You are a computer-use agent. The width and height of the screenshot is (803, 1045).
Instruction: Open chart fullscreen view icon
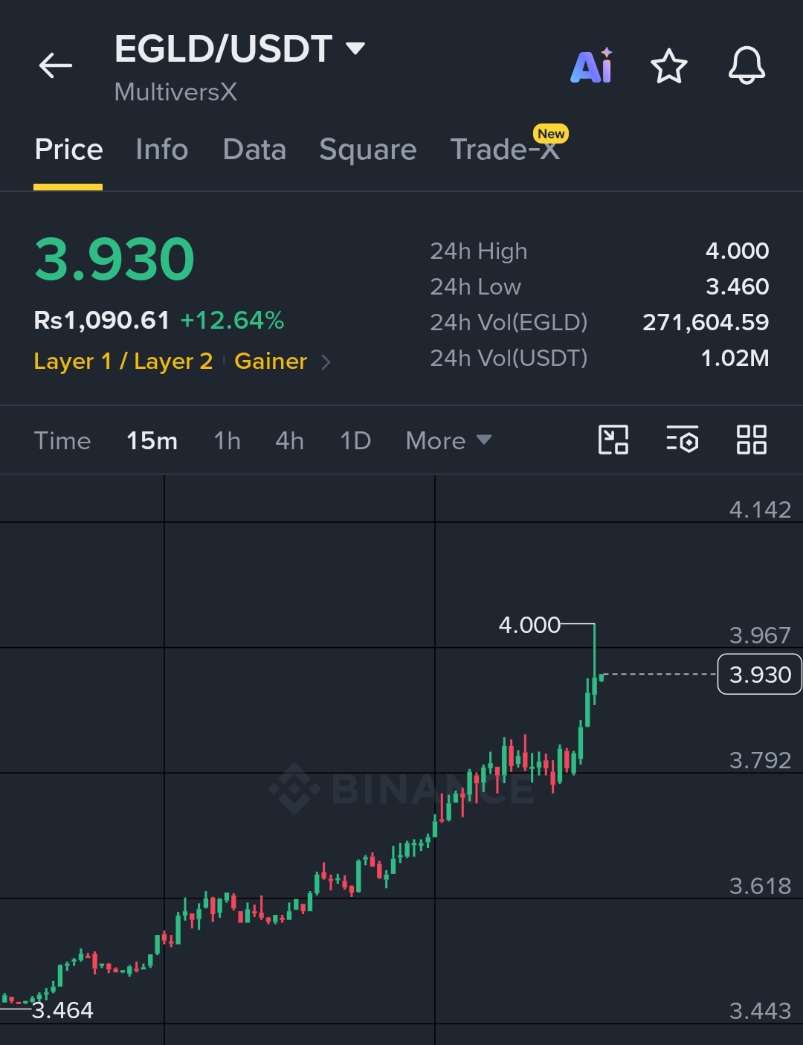(613, 440)
